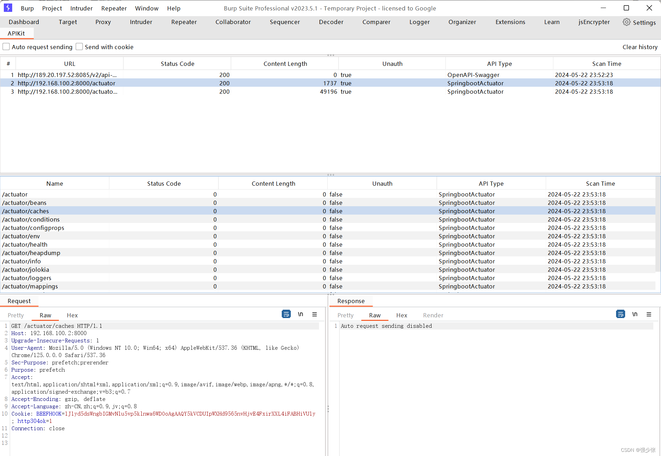Viewport: 661px width, 456px height.
Task: Switch to the Organizer tab
Action: 462,22
